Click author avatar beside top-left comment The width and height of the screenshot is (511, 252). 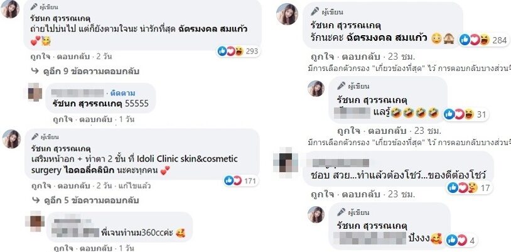point(10,9)
